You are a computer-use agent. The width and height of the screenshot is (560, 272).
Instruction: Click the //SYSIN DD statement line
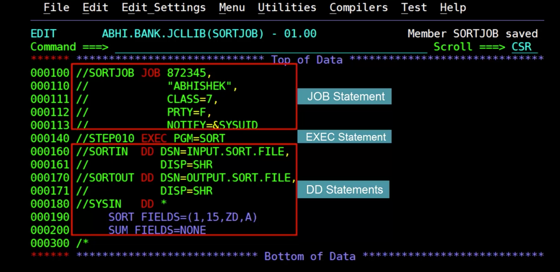tap(120, 203)
